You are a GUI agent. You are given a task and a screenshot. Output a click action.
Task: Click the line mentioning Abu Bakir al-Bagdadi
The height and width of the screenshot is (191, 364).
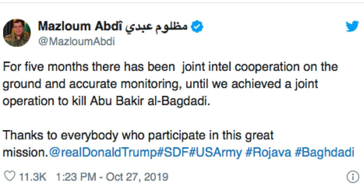click(106, 101)
